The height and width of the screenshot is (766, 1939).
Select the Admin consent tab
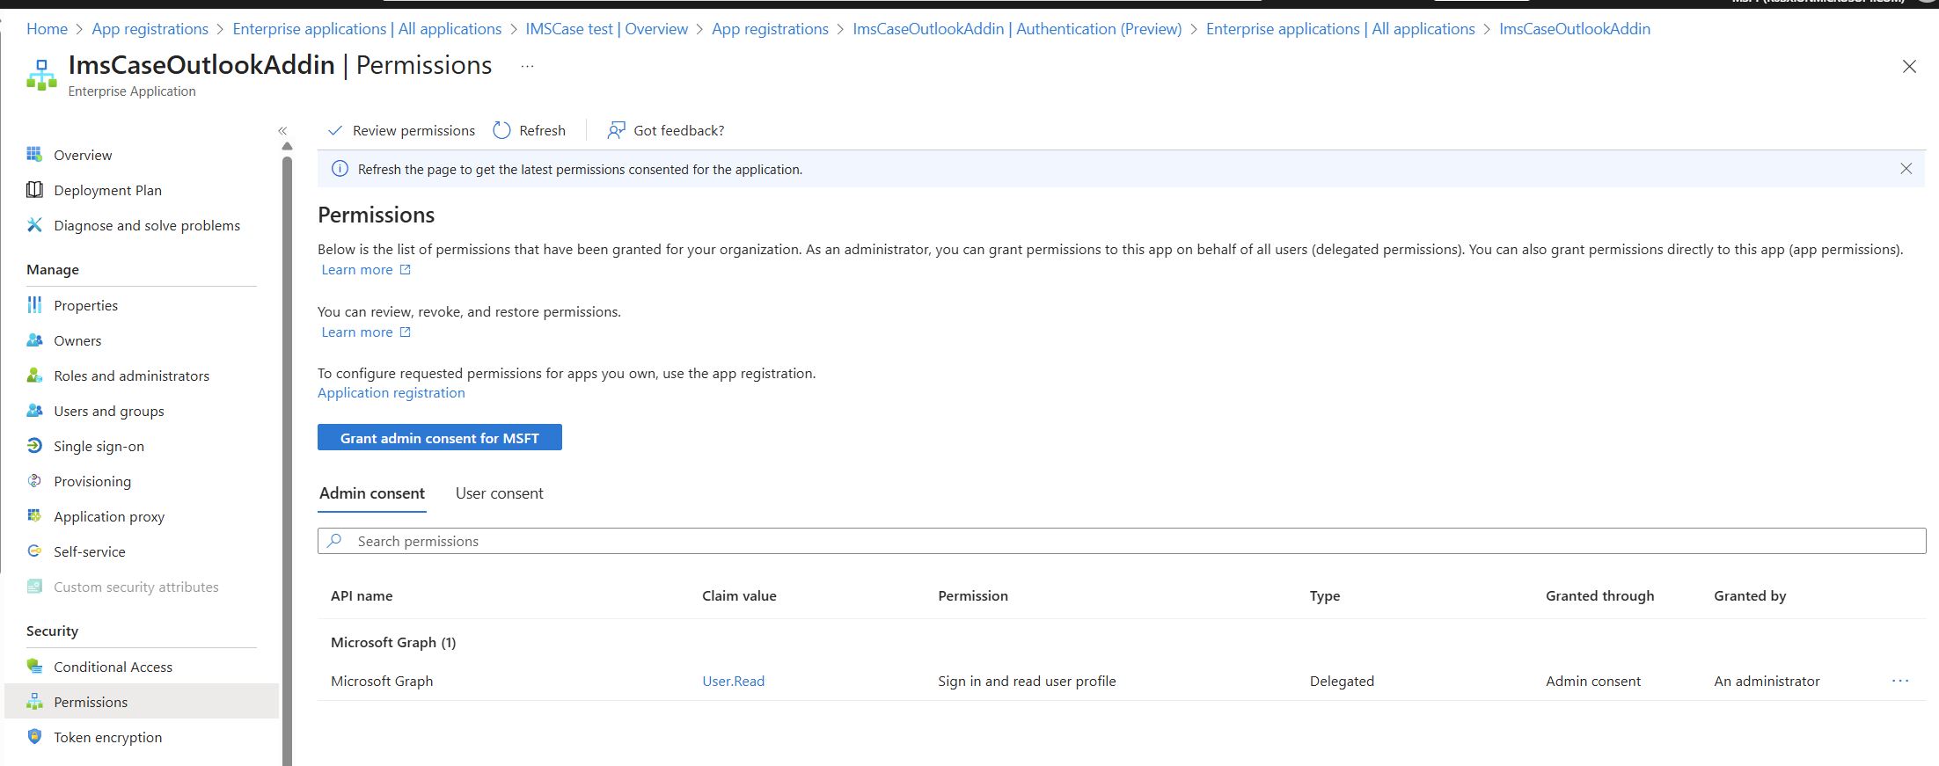tap(372, 493)
